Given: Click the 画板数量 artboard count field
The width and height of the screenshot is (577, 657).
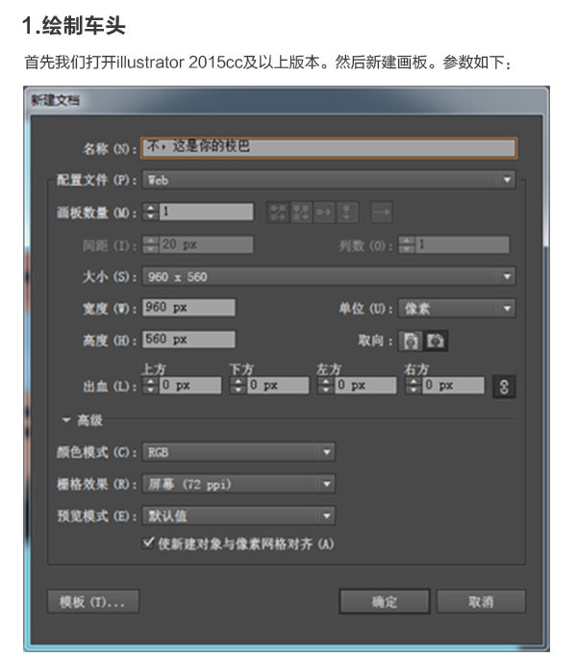Looking at the screenshot, I should pyautogui.click(x=206, y=212).
